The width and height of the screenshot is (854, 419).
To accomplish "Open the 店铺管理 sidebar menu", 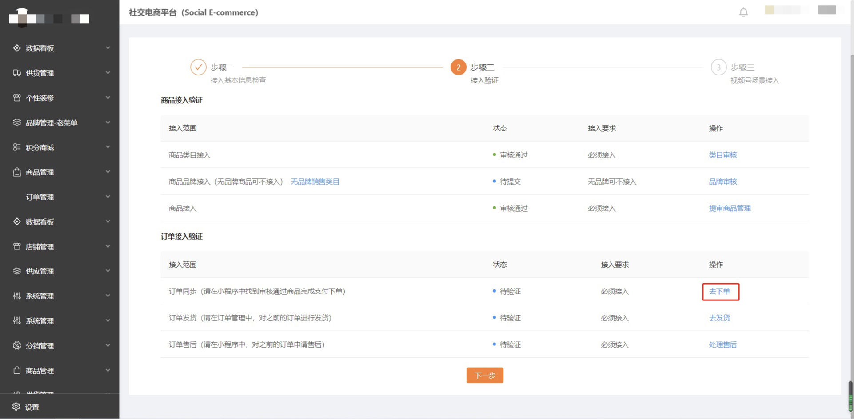I will click(60, 246).
